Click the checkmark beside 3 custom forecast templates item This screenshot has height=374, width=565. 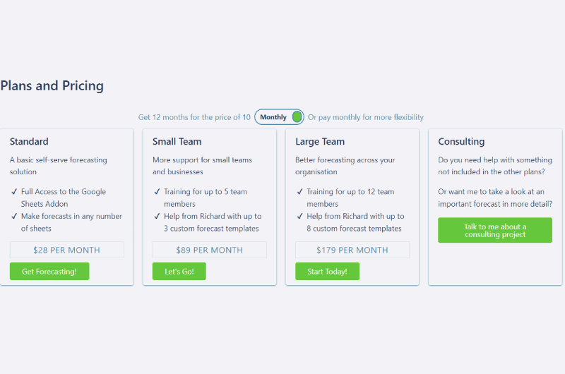coord(157,216)
